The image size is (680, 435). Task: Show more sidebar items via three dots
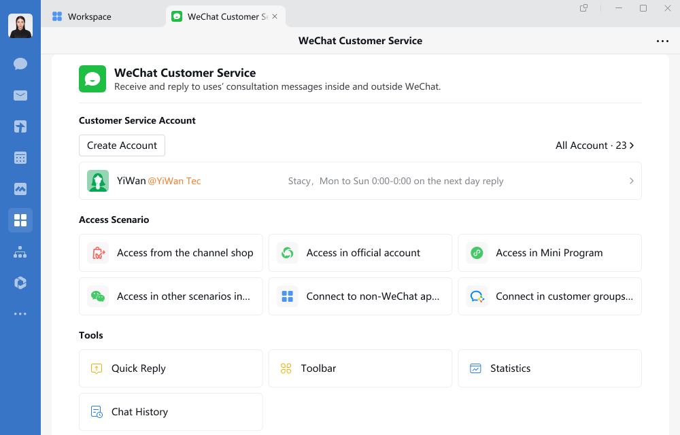[x=20, y=314]
